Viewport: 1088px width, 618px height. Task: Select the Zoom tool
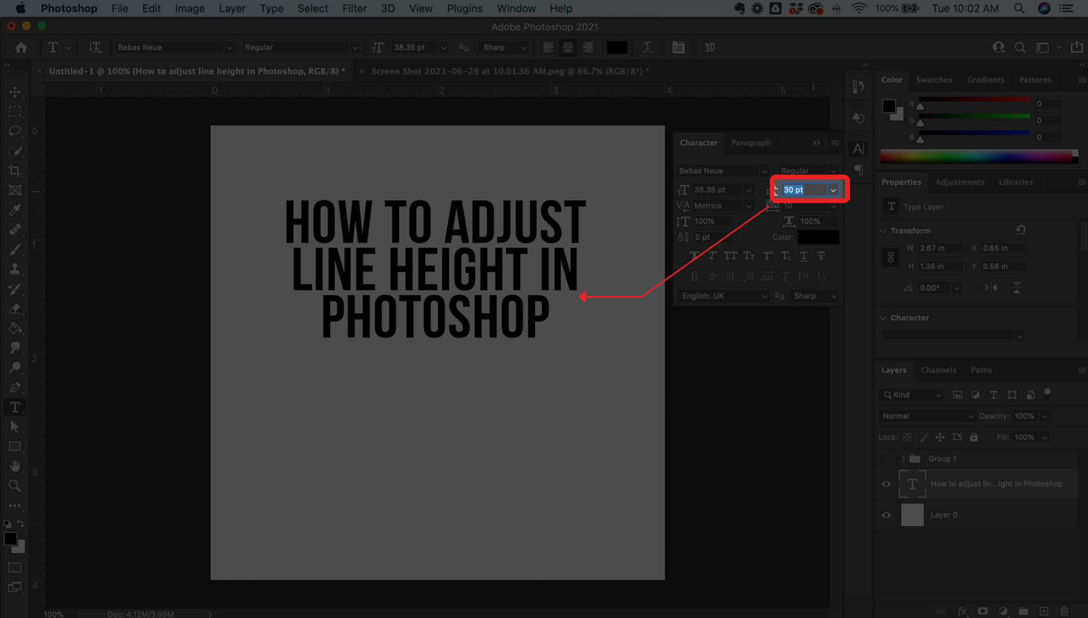tap(15, 485)
